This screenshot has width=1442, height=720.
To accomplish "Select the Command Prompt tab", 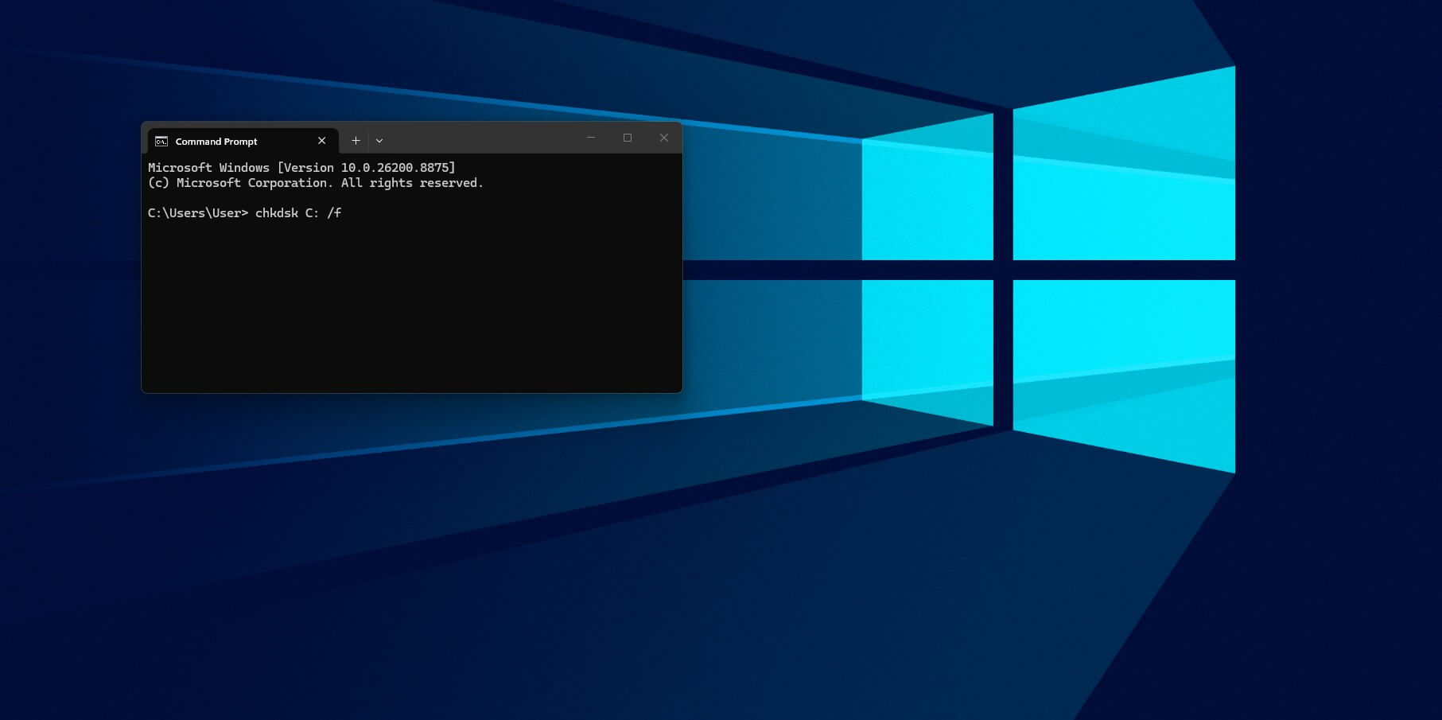I will 243,141.
